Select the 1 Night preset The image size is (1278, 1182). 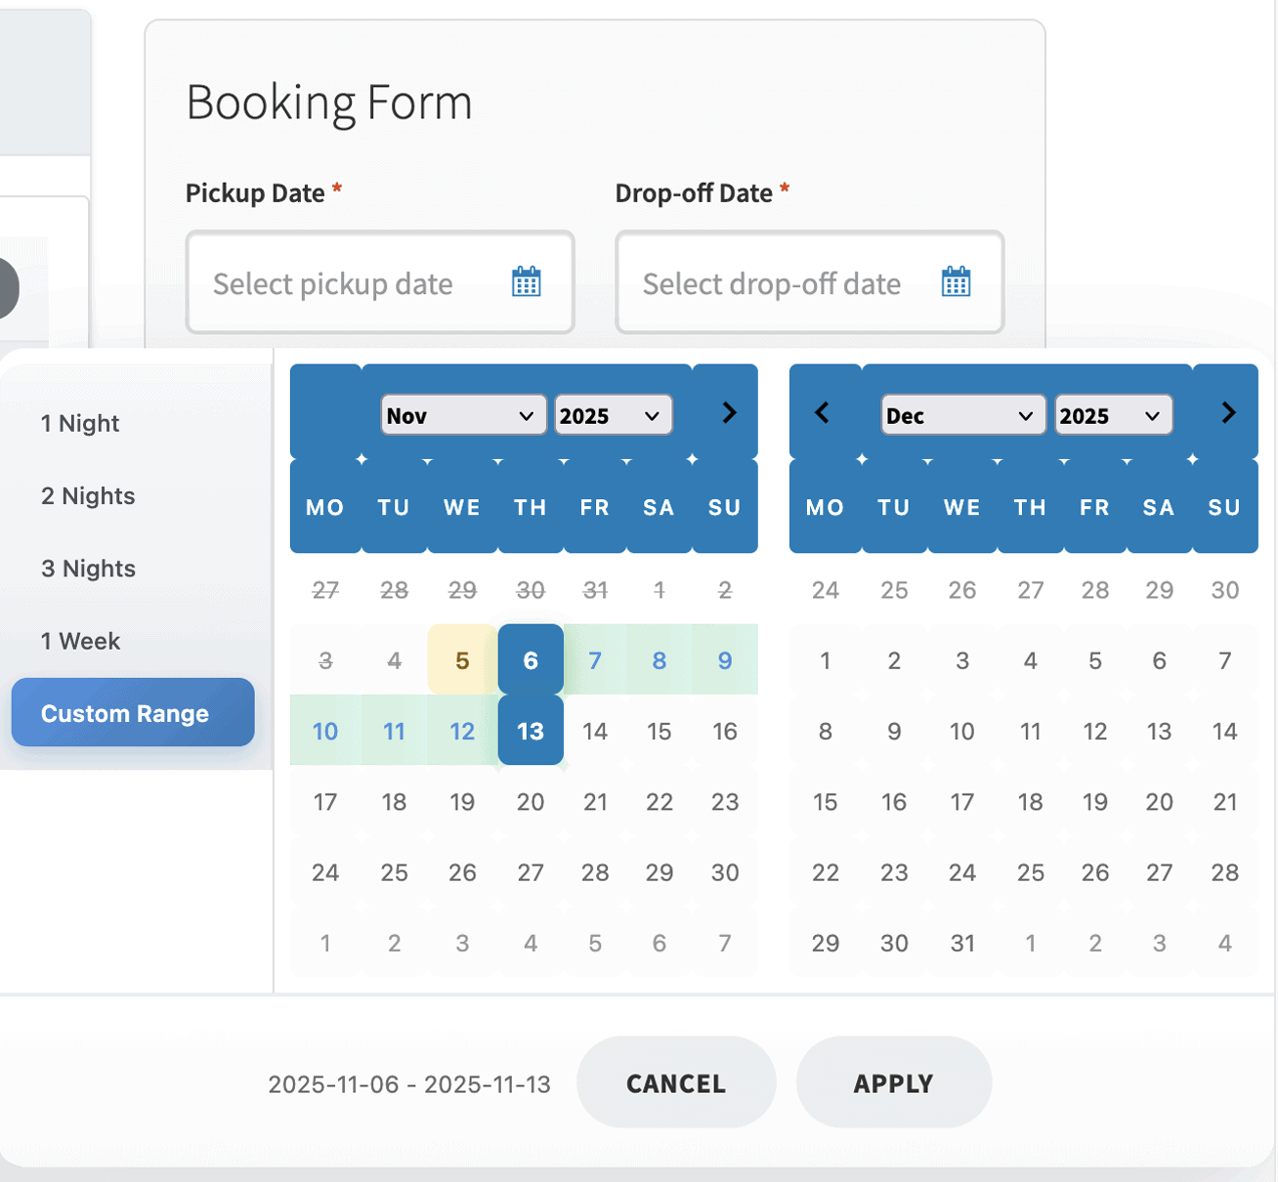tap(80, 423)
